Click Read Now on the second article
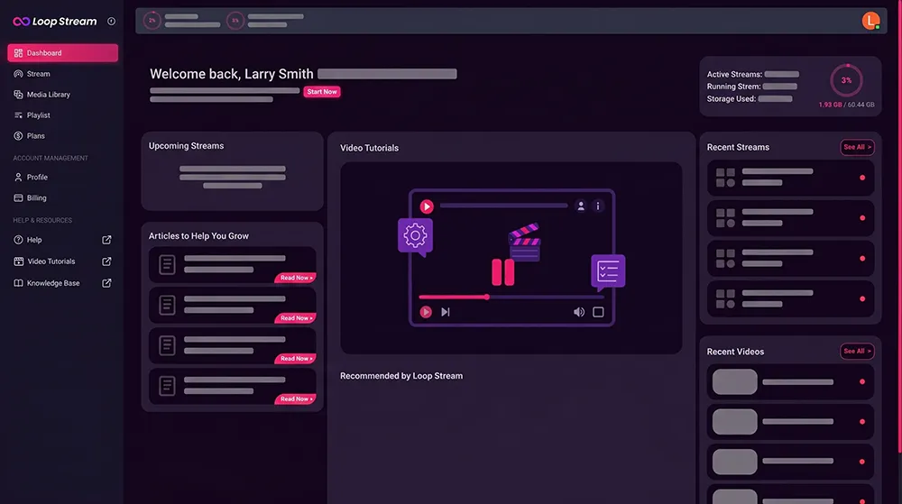 click(x=296, y=317)
